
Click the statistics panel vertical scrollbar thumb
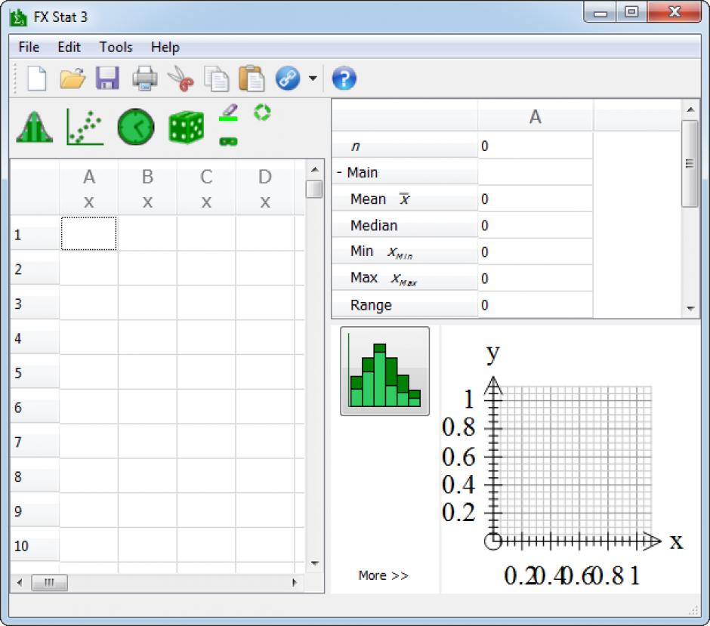click(690, 163)
